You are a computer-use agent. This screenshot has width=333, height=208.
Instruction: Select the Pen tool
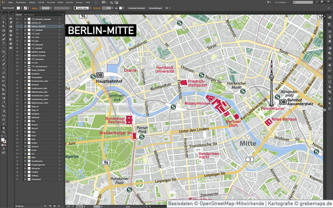3,35
